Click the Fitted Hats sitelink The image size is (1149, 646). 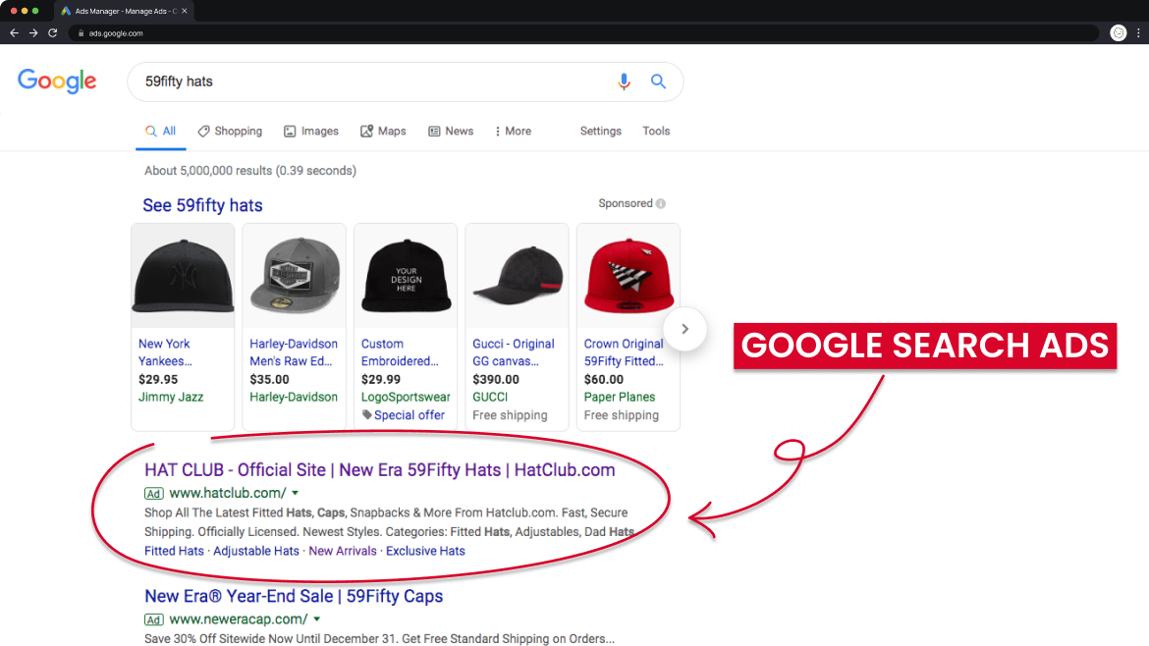pyautogui.click(x=174, y=551)
